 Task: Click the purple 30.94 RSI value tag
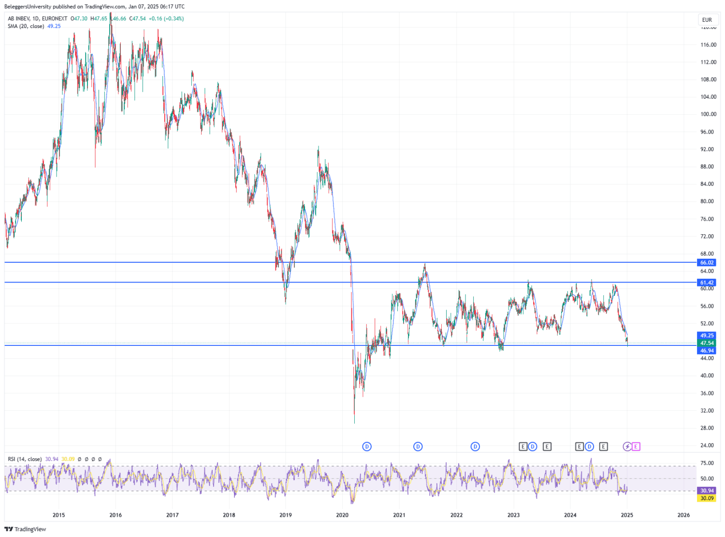(x=707, y=491)
